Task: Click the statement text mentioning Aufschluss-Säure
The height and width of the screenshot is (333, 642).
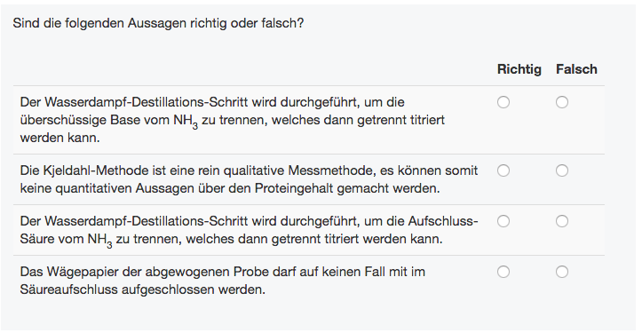Action: coord(249,230)
